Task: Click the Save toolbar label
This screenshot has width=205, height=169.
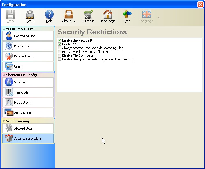Action: click(10, 21)
